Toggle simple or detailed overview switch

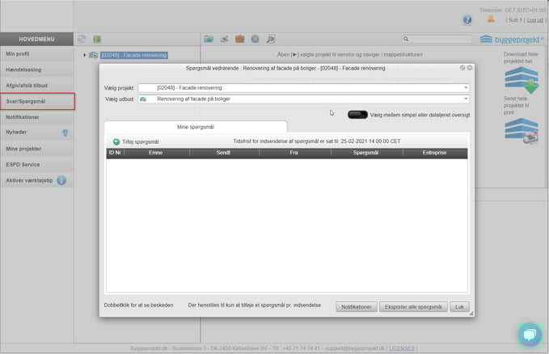tap(357, 115)
